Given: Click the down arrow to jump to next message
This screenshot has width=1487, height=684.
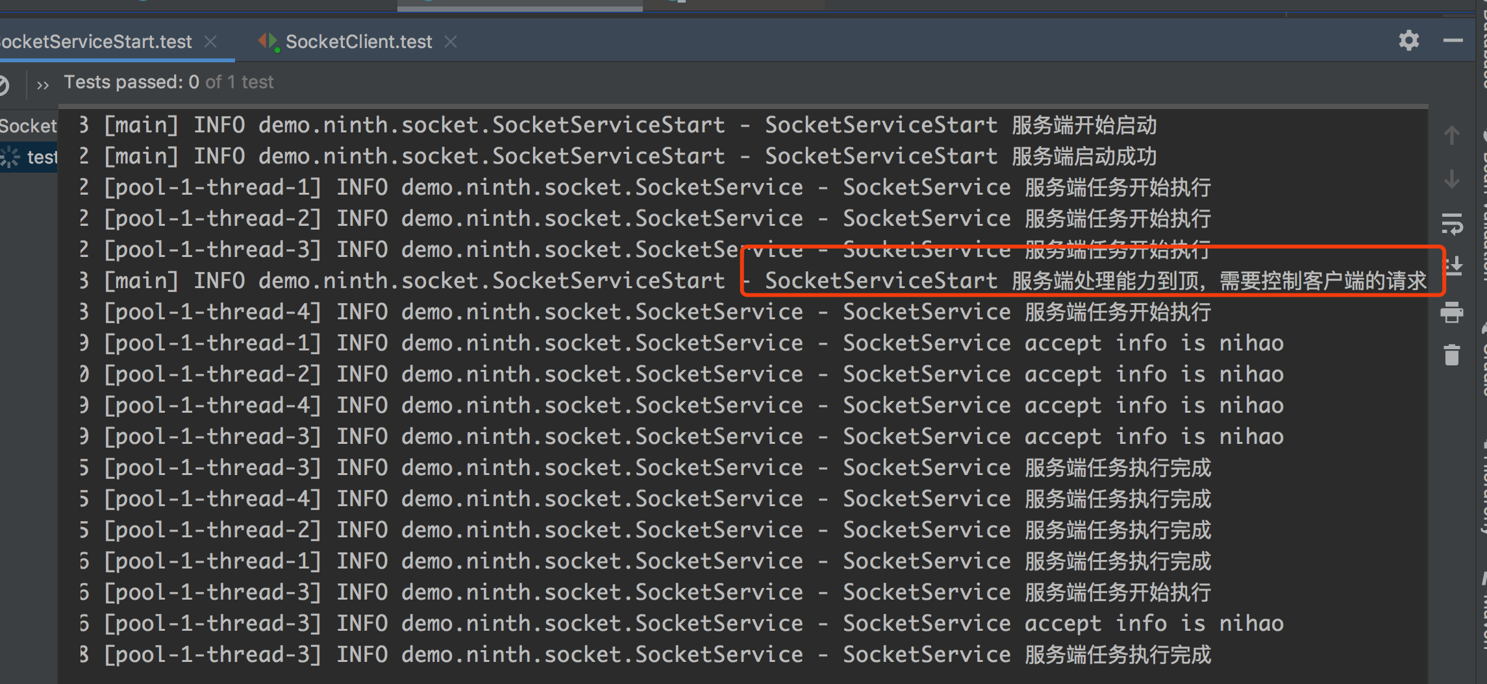Looking at the screenshot, I should click(1452, 178).
